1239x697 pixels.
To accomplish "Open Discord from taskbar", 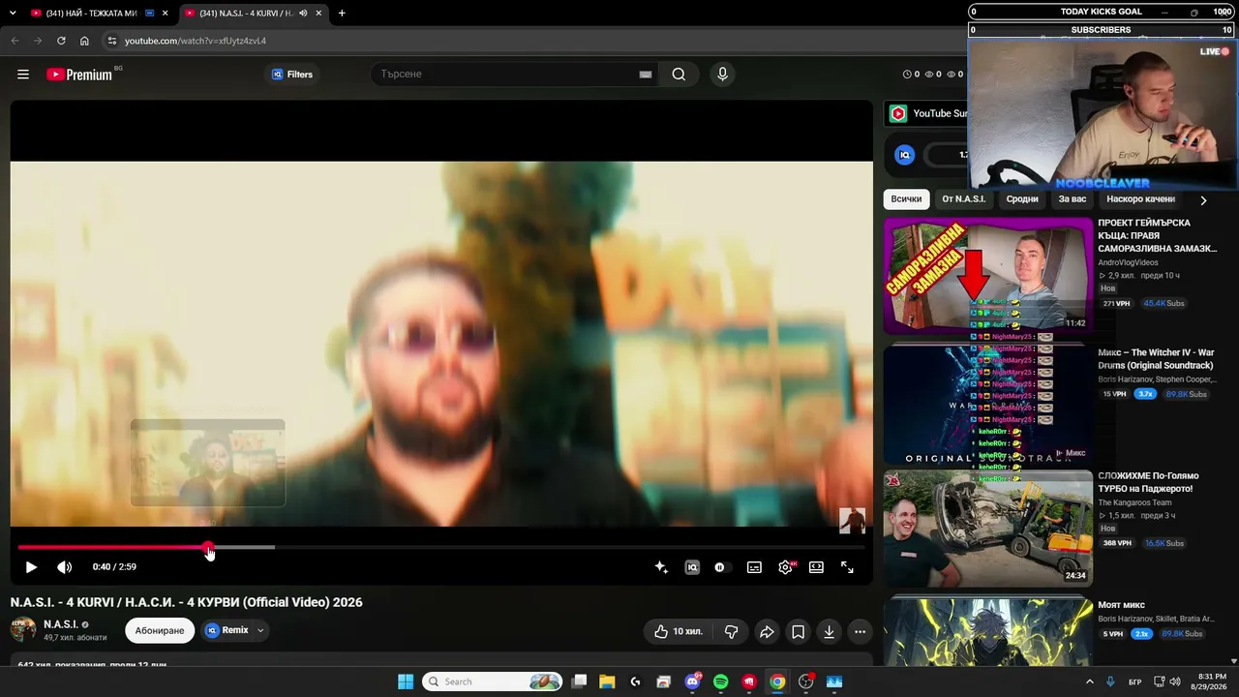I will tap(692, 682).
